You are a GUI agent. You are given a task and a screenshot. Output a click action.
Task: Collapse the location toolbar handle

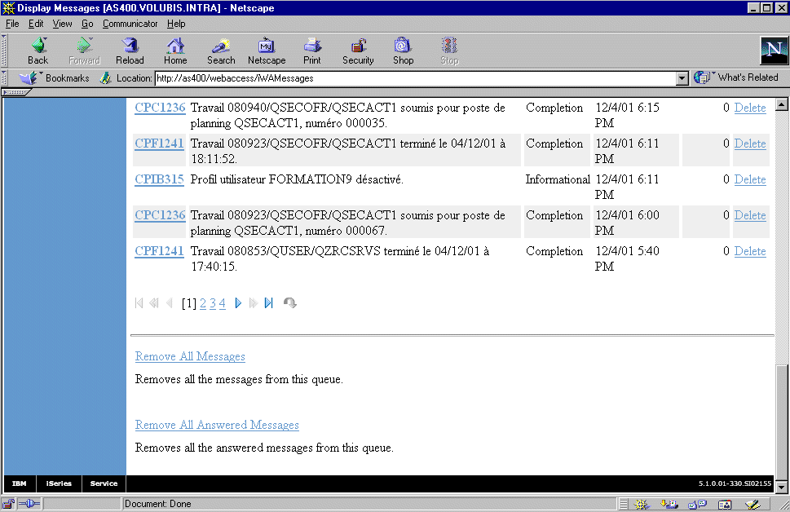pos(4,78)
